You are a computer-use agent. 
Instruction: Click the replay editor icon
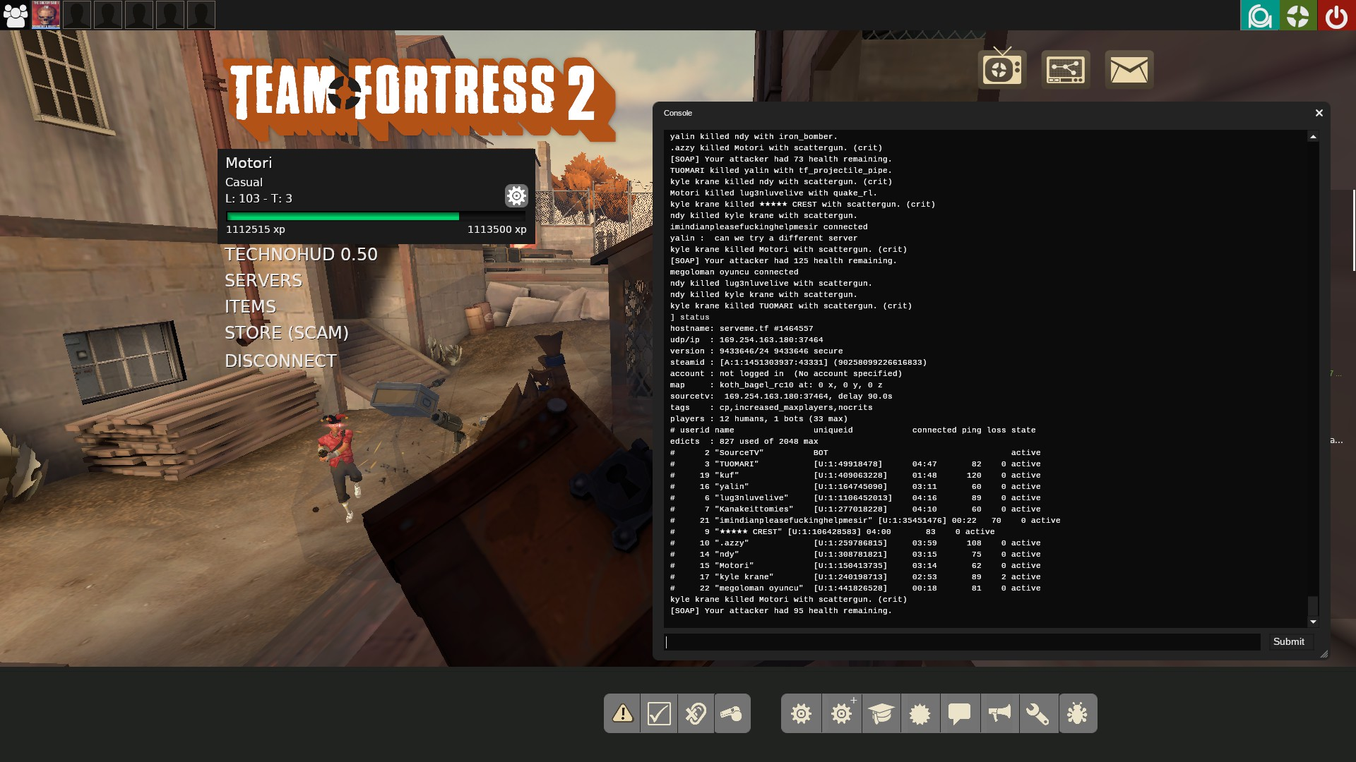[1065, 69]
